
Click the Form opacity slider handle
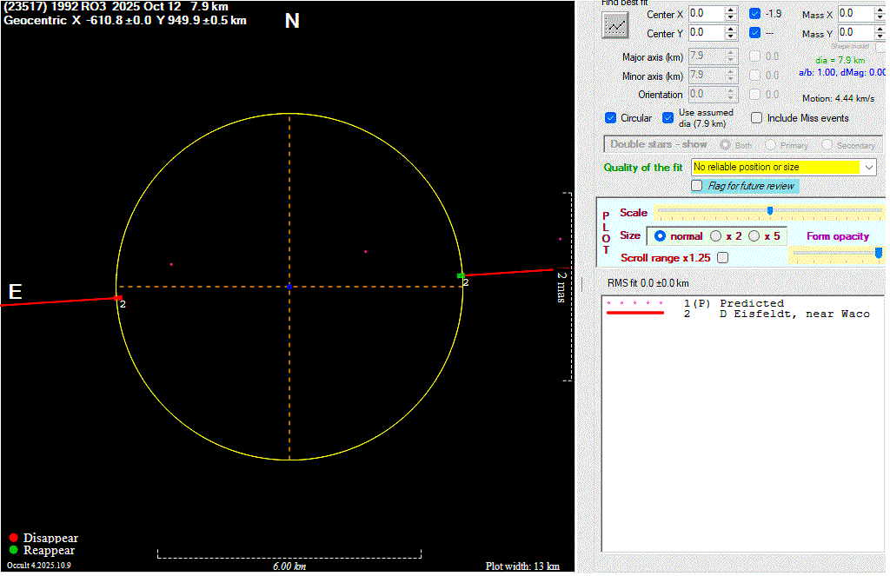[x=879, y=252]
